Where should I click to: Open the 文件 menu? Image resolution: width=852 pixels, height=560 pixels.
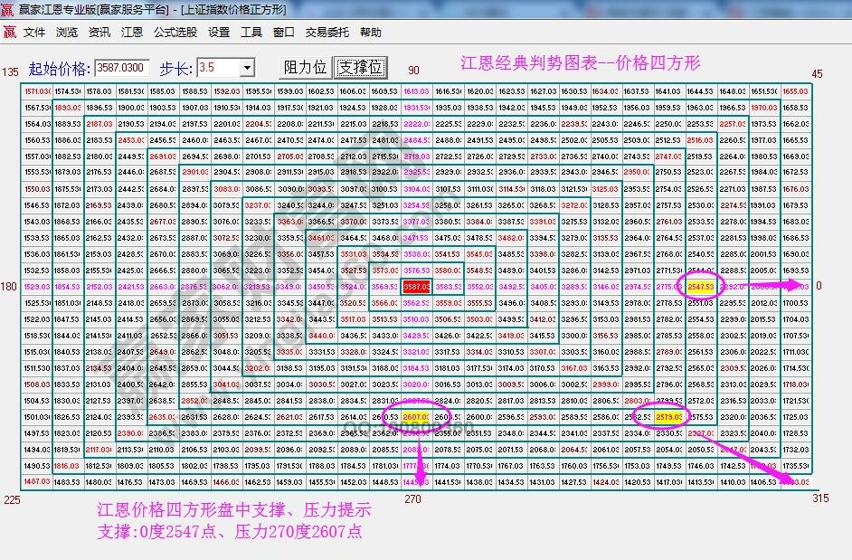[x=33, y=32]
